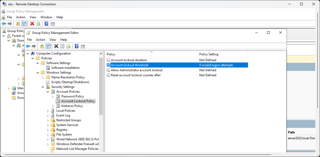Toggle the Action Pane in the Editor toolbar
This screenshot has width=320, height=157.
[x=83, y=46]
